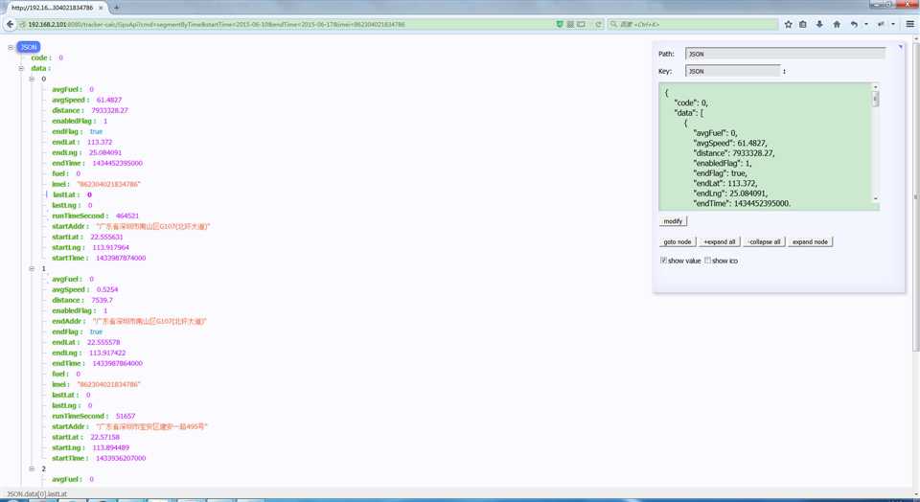
Task: Select startTime 1433936207000 row
Action: pos(99,459)
